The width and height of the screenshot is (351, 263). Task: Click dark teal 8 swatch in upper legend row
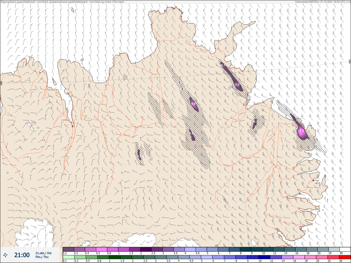246,249
